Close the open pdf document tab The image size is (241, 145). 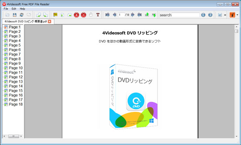tap(49, 22)
